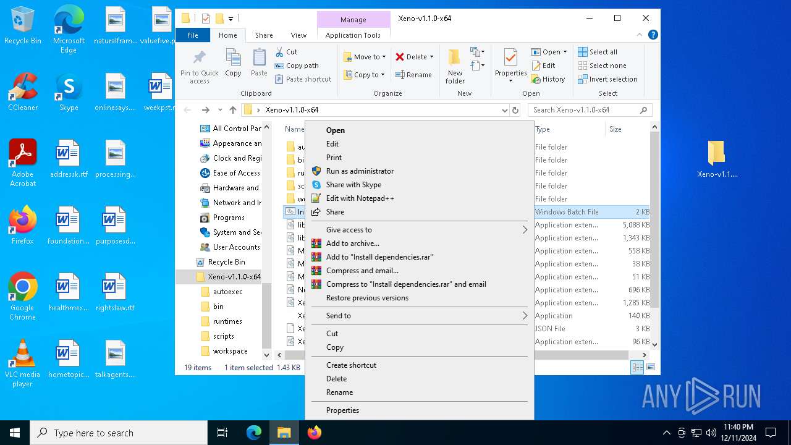Select User Accounts in navigation pane

point(230,247)
